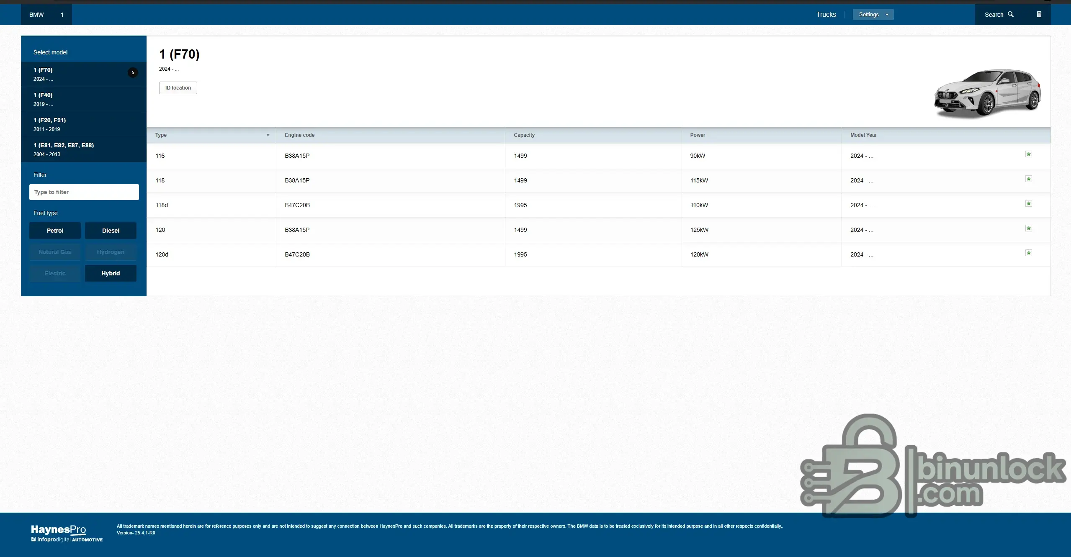Click the ID location button

[x=178, y=88]
